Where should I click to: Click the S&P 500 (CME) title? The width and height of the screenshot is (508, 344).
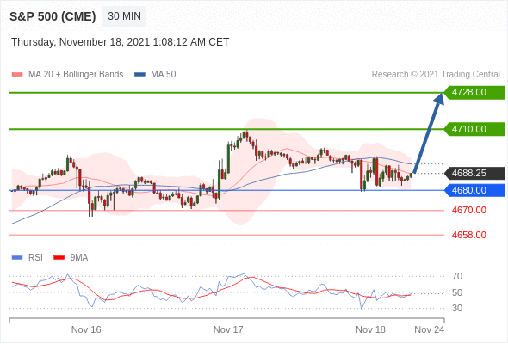click(x=53, y=16)
